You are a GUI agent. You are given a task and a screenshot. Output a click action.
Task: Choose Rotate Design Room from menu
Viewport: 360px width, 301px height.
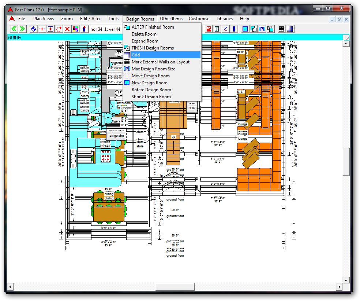tap(162, 90)
